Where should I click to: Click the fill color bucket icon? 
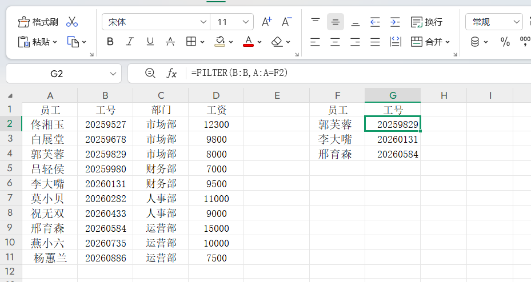click(x=220, y=42)
